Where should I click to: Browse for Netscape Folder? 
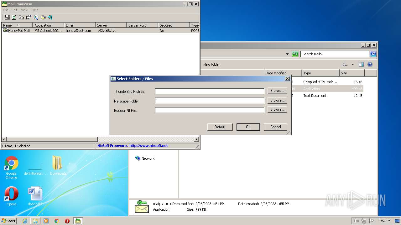pyautogui.click(x=277, y=100)
